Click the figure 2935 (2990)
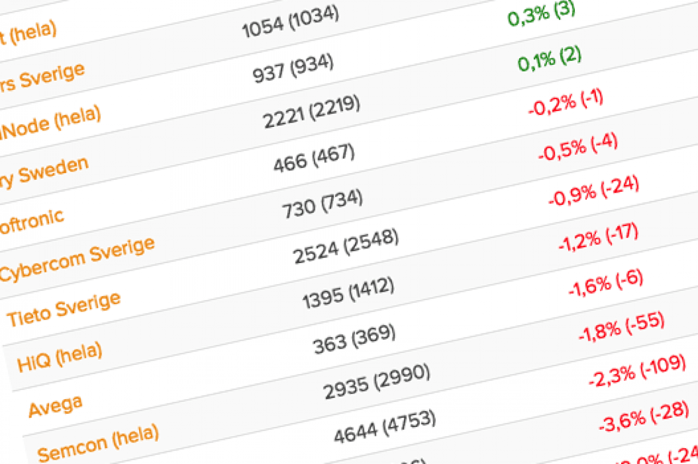This screenshot has height=464, width=698. [x=377, y=382]
